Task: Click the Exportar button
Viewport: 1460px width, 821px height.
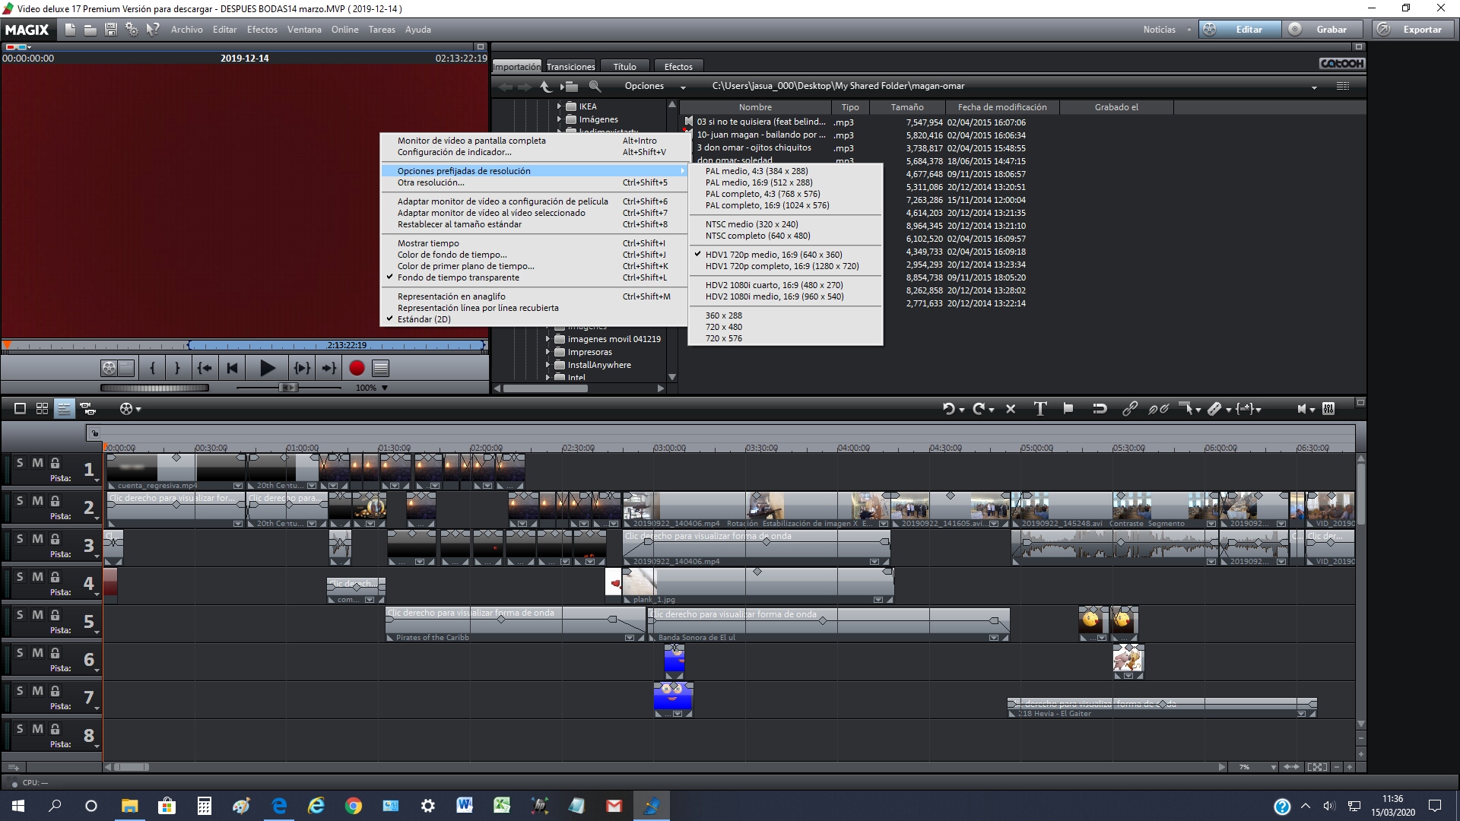Action: (1414, 30)
